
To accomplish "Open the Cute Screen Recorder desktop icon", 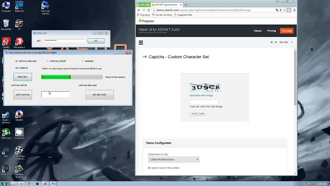I will 19,153.
